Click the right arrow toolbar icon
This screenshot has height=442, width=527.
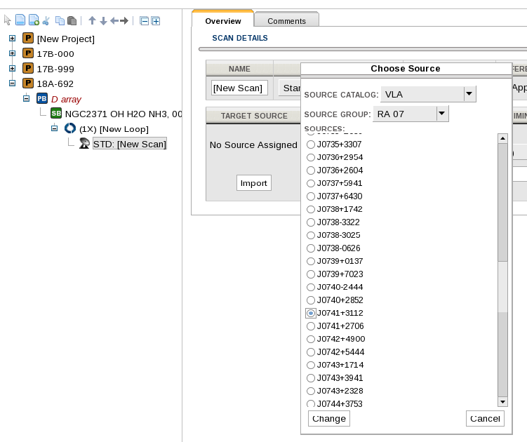pos(124,21)
